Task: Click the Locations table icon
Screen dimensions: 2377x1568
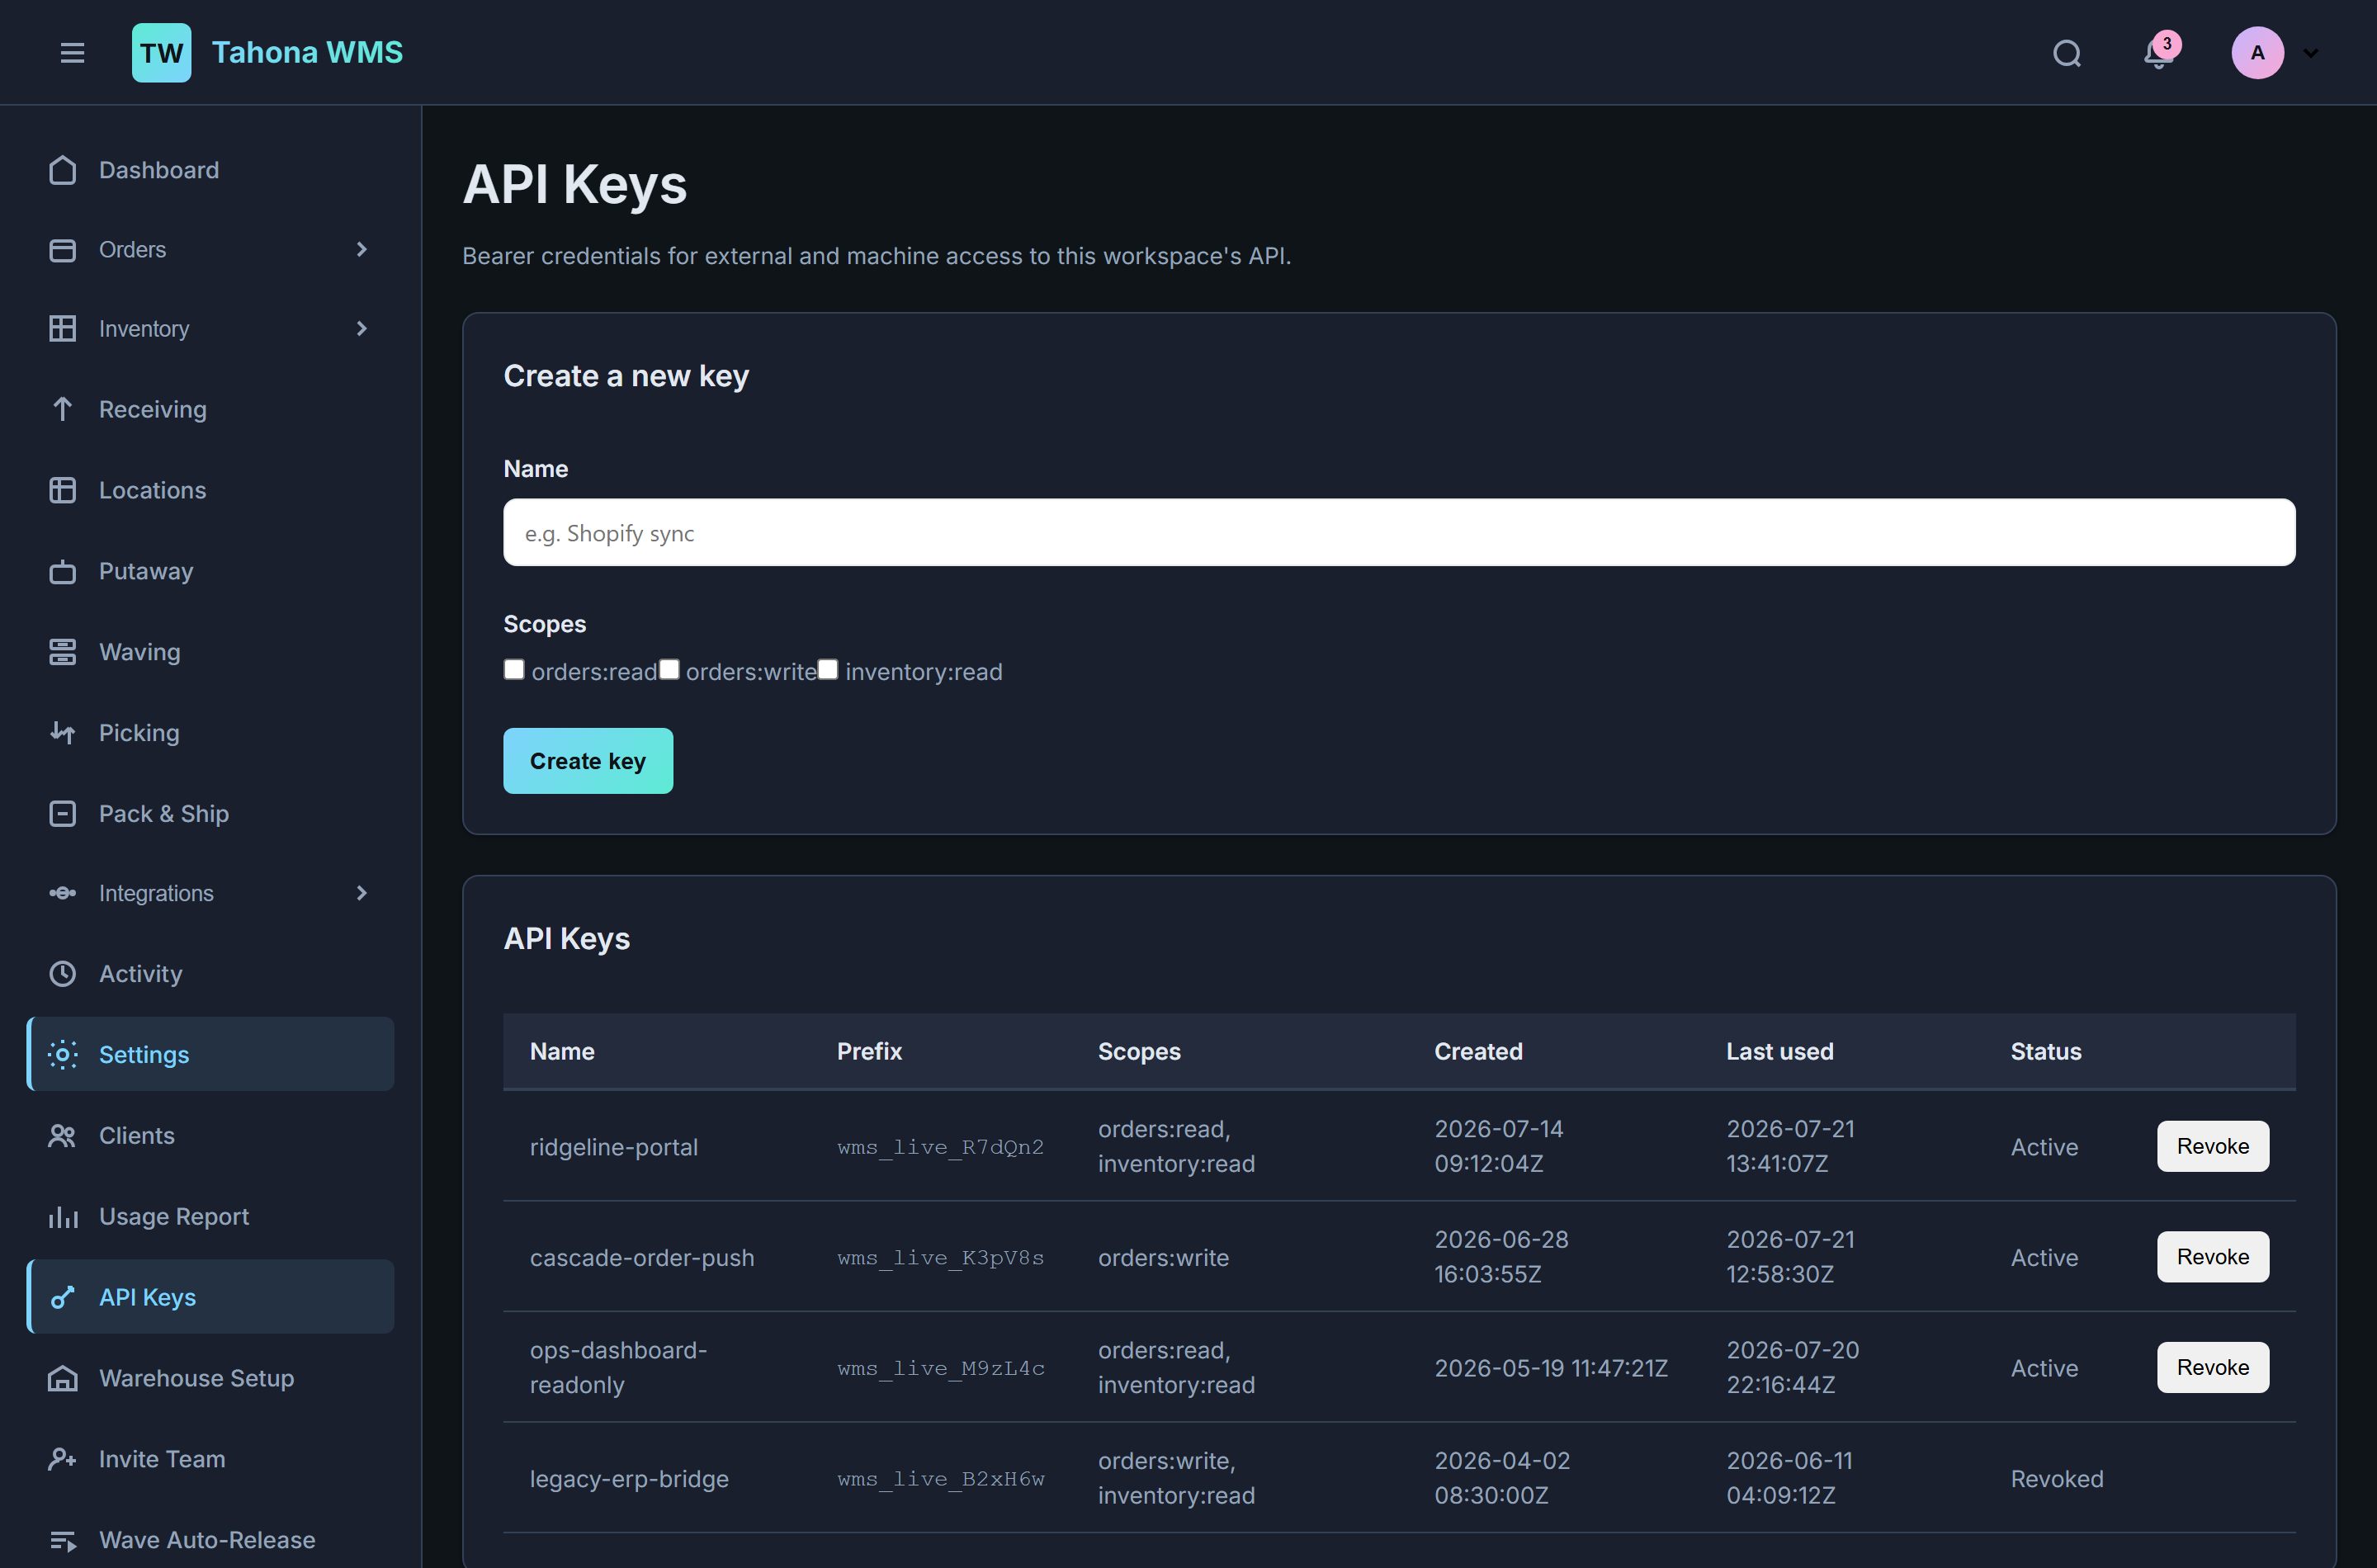Action: 62,490
